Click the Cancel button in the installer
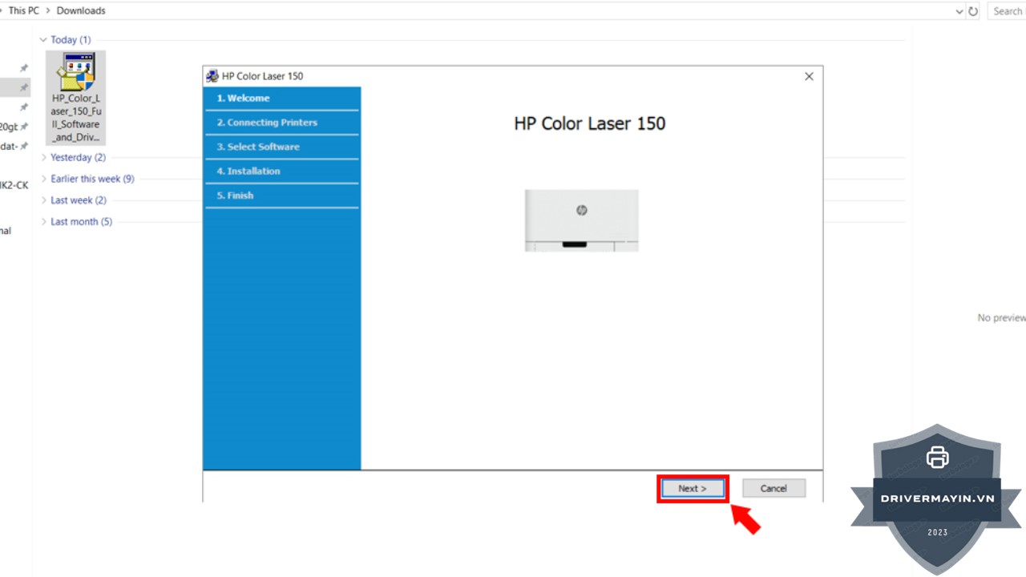 (774, 488)
